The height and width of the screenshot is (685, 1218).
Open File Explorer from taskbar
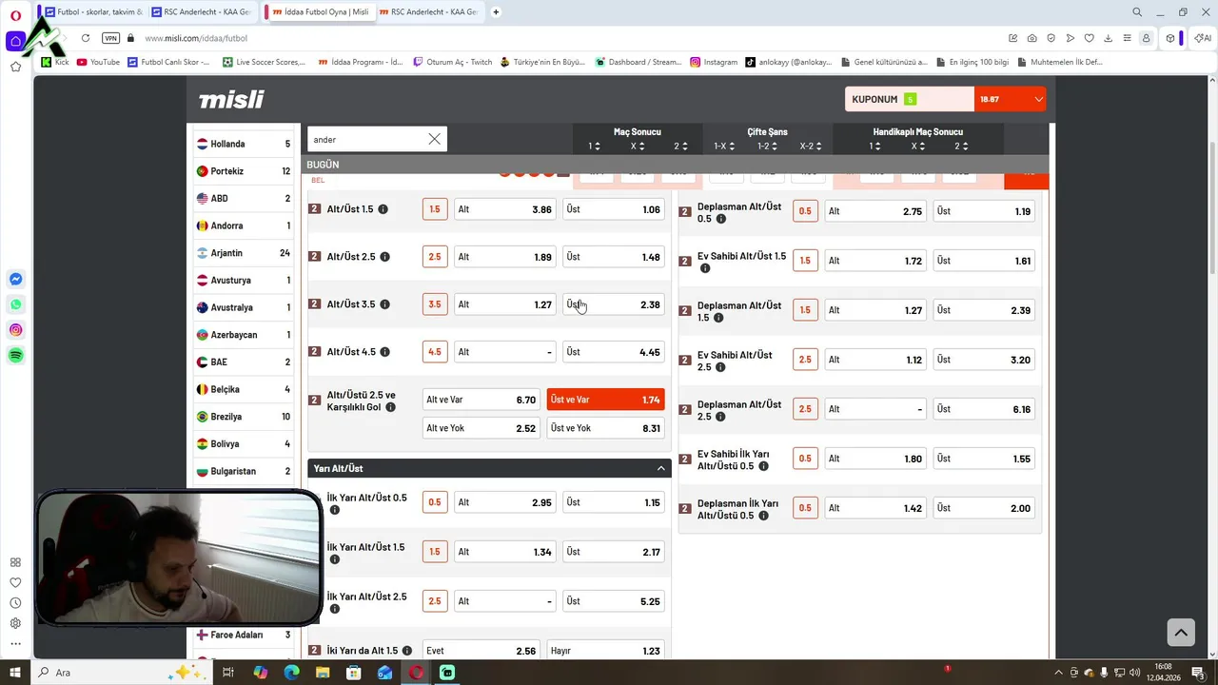tap(323, 673)
